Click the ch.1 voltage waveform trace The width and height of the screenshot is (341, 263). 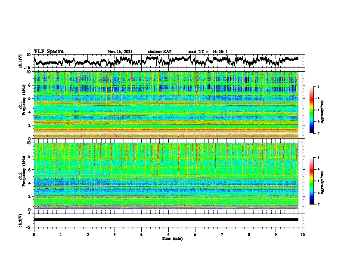pyautogui.click(x=166, y=61)
